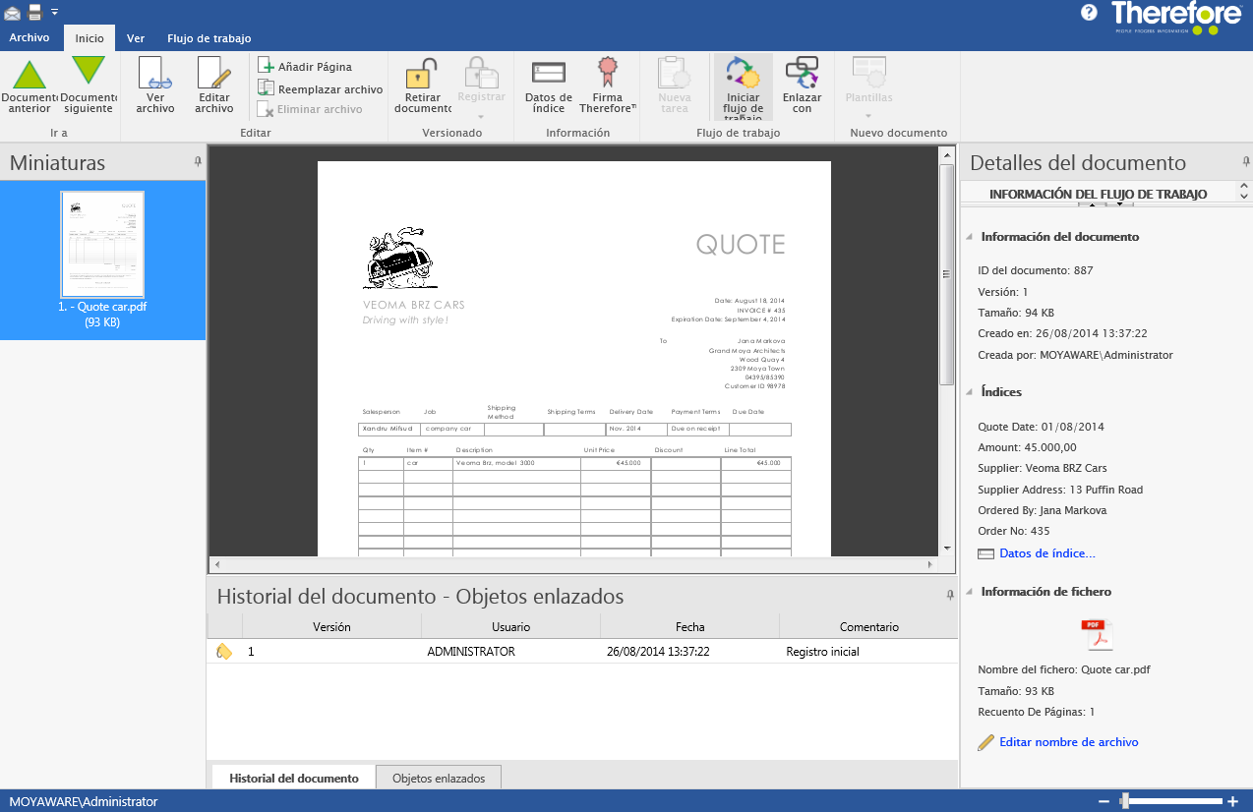Click Reemplazar archivo in the ribbon

321,88
